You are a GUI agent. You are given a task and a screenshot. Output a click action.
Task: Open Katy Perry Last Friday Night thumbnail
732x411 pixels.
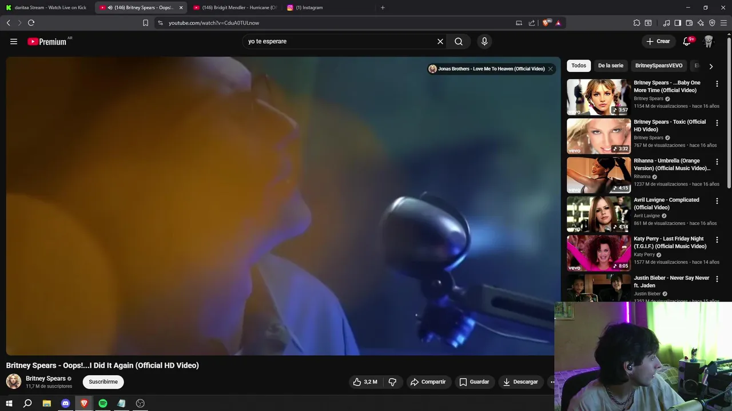pos(599,253)
